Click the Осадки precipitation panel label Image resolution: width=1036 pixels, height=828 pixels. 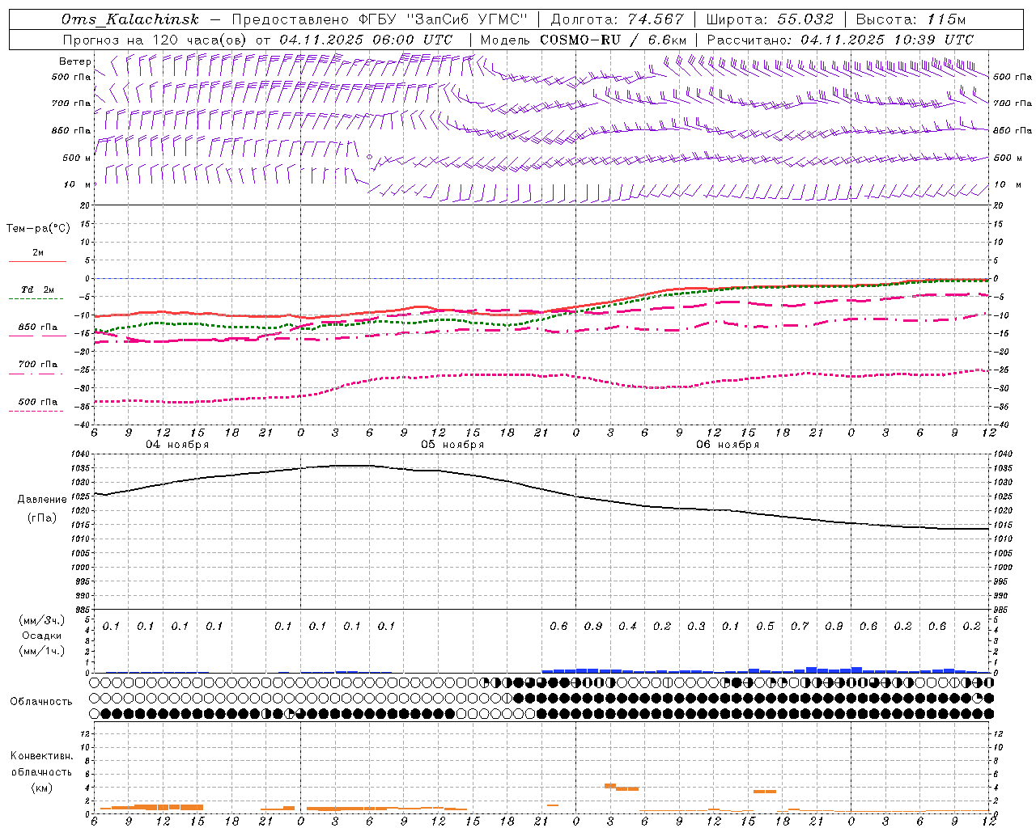click(42, 636)
